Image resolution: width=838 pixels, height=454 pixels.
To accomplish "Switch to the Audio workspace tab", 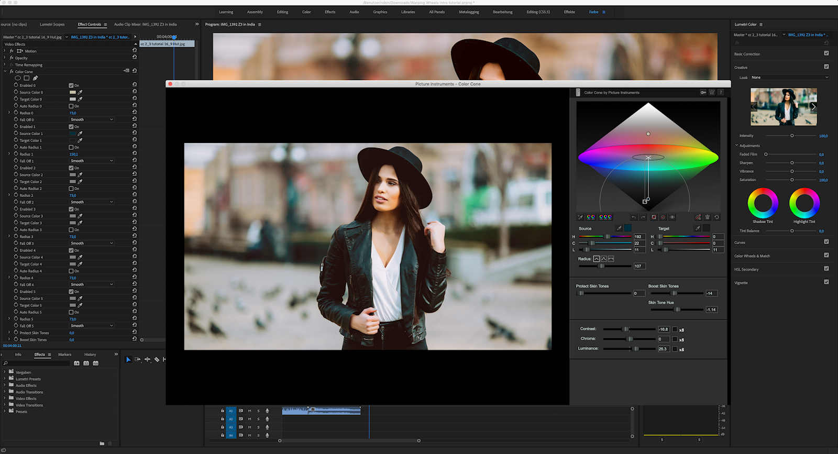I will (x=354, y=12).
